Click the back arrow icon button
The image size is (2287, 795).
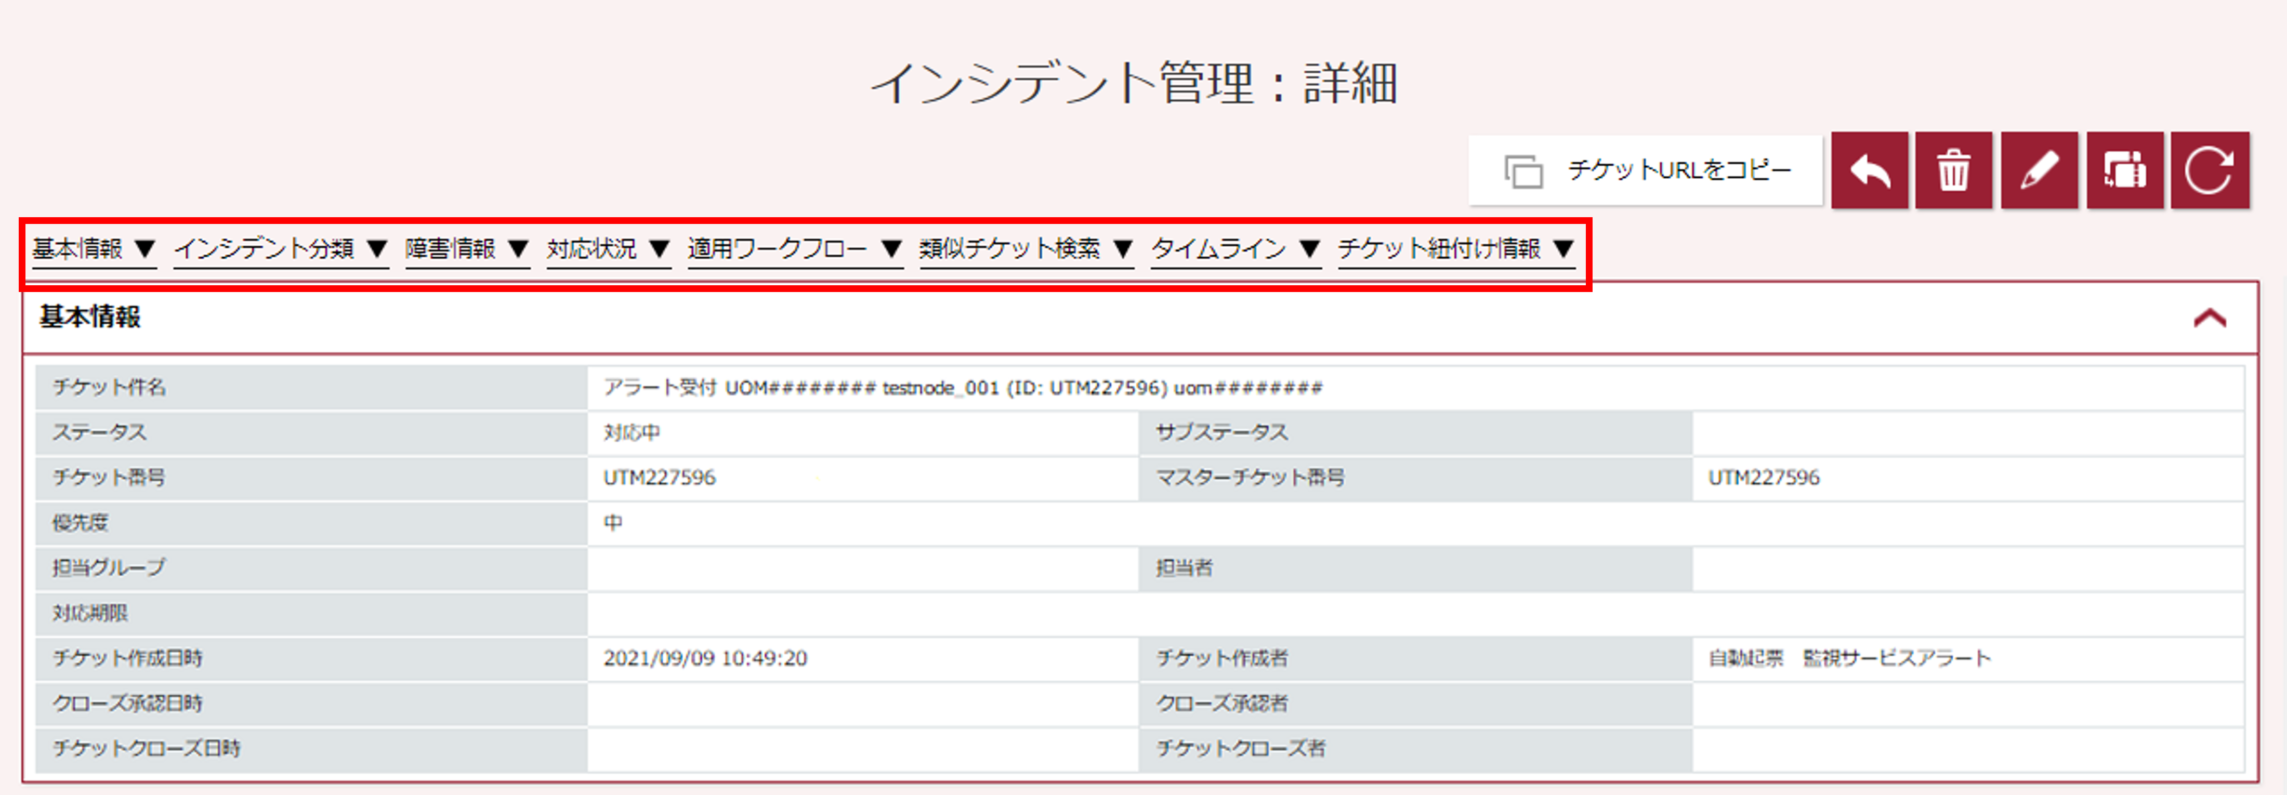click(1870, 170)
